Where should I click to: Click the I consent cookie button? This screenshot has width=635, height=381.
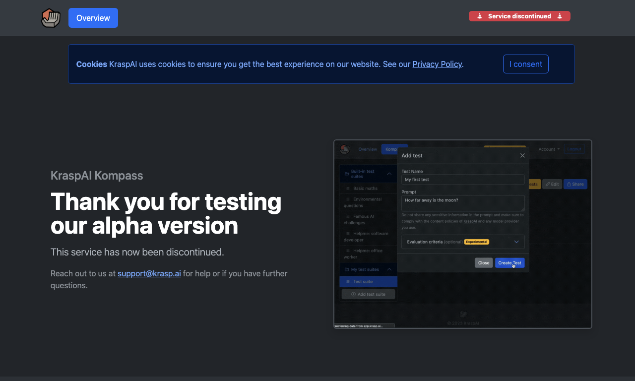point(526,64)
